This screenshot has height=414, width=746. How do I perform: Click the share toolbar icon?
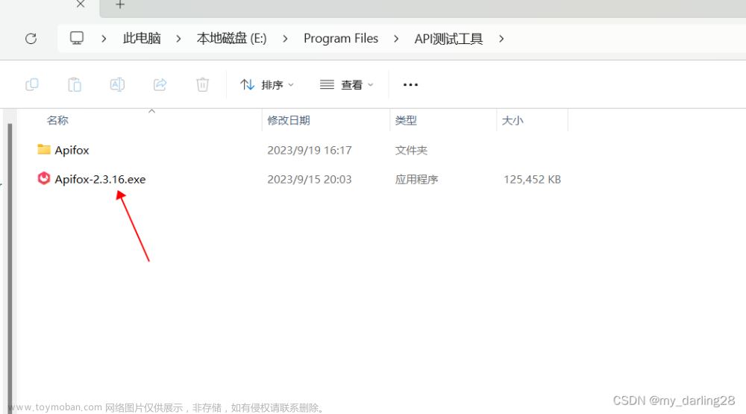pos(160,85)
